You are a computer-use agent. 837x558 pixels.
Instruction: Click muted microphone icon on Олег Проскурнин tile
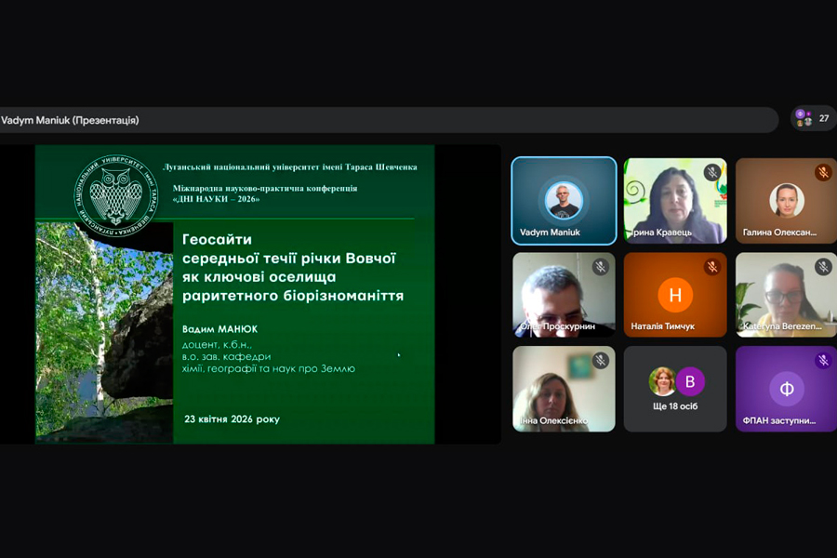[x=601, y=266]
